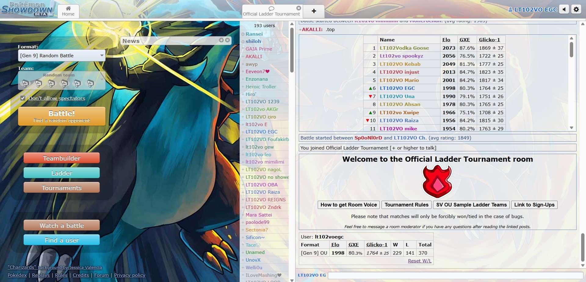586x282 pixels.
Task: Open the Options gear icon
Action: tap(576, 9)
